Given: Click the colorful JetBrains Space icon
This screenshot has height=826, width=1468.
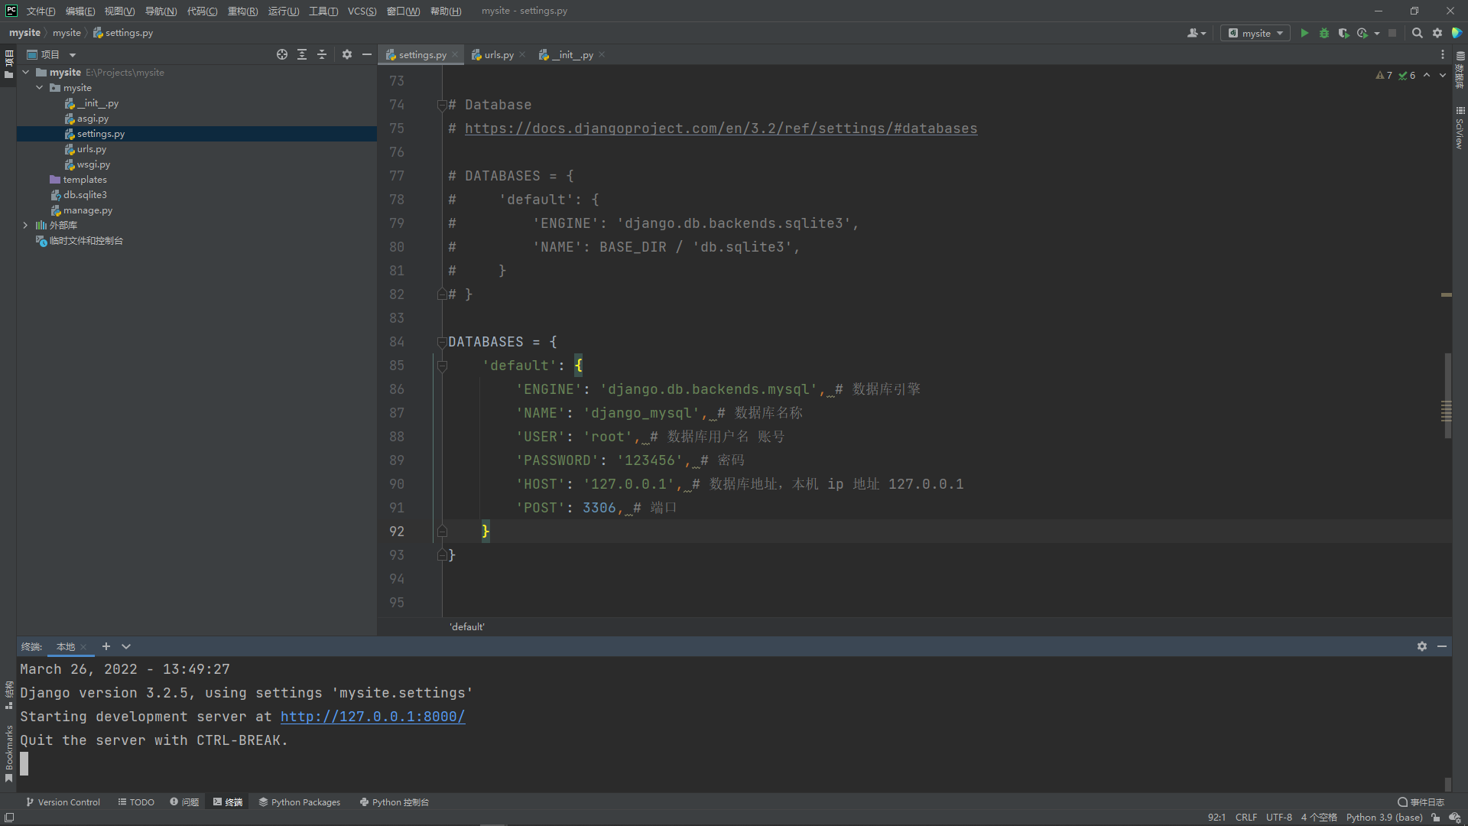Looking at the screenshot, I should [1457, 33].
